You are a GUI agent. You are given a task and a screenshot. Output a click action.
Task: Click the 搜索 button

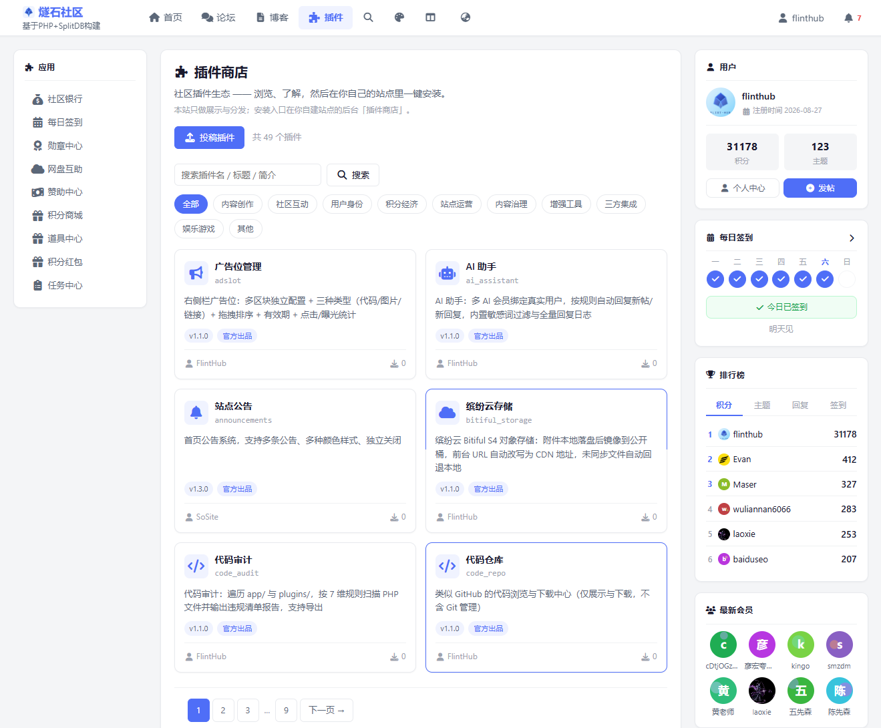tap(353, 175)
